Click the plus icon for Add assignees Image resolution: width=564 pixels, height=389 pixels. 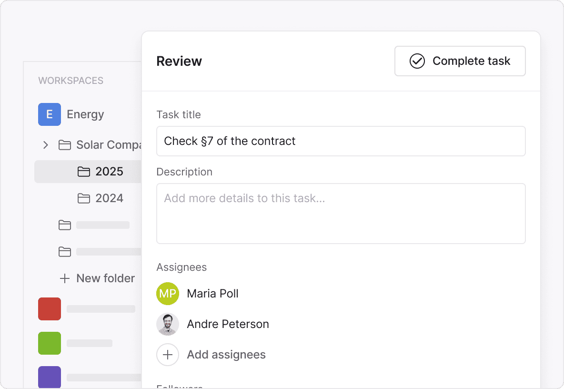click(x=168, y=355)
